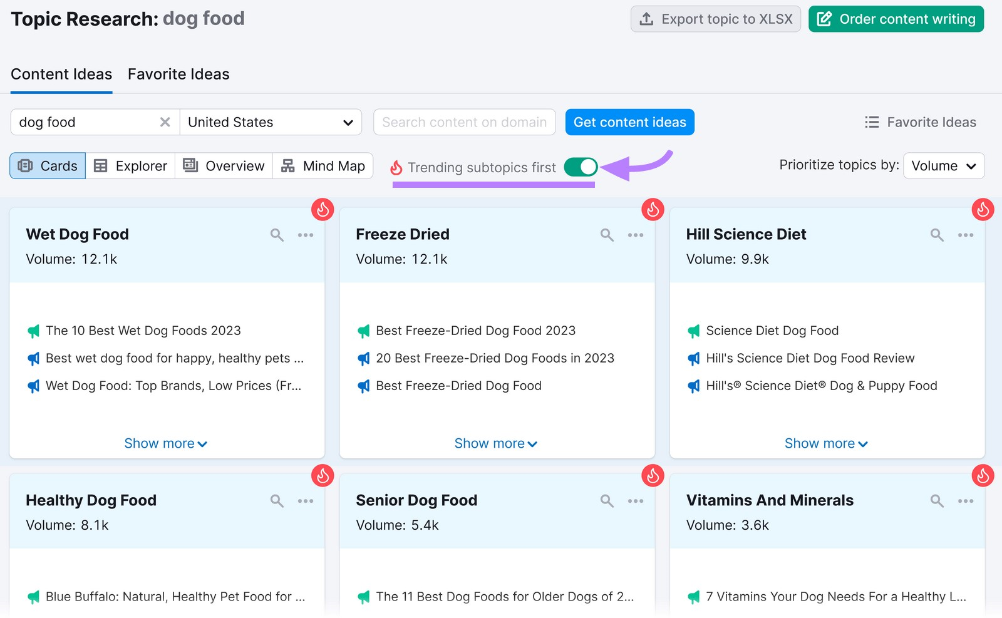Disable the Trending subtopics first toggle
The width and height of the screenshot is (1002, 618).
tap(581, 167)
